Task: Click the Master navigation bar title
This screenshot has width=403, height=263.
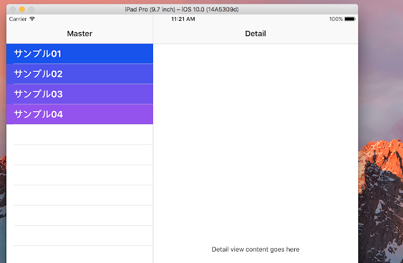Action: pos(80,33)
